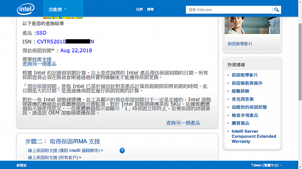Click the magnifier search icon

pyautogui.click(x=276, y=10)
